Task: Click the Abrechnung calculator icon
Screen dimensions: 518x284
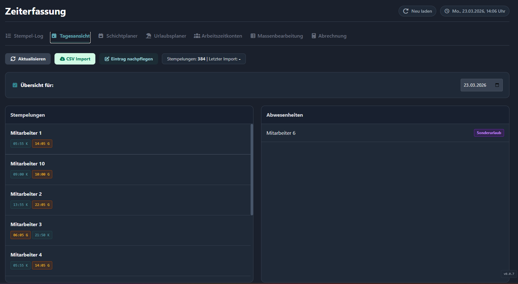Action: click(314, 36)
